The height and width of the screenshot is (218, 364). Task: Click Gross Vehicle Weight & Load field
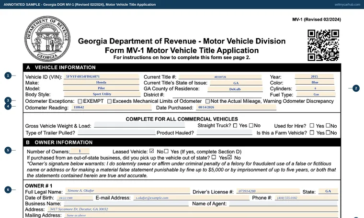pos(139,125)
